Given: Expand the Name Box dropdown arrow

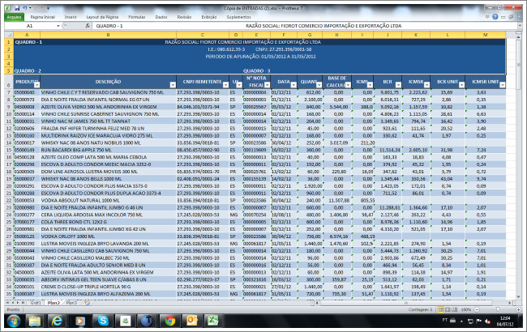Looking at the screenshot, I should click(x=58, y=26).
